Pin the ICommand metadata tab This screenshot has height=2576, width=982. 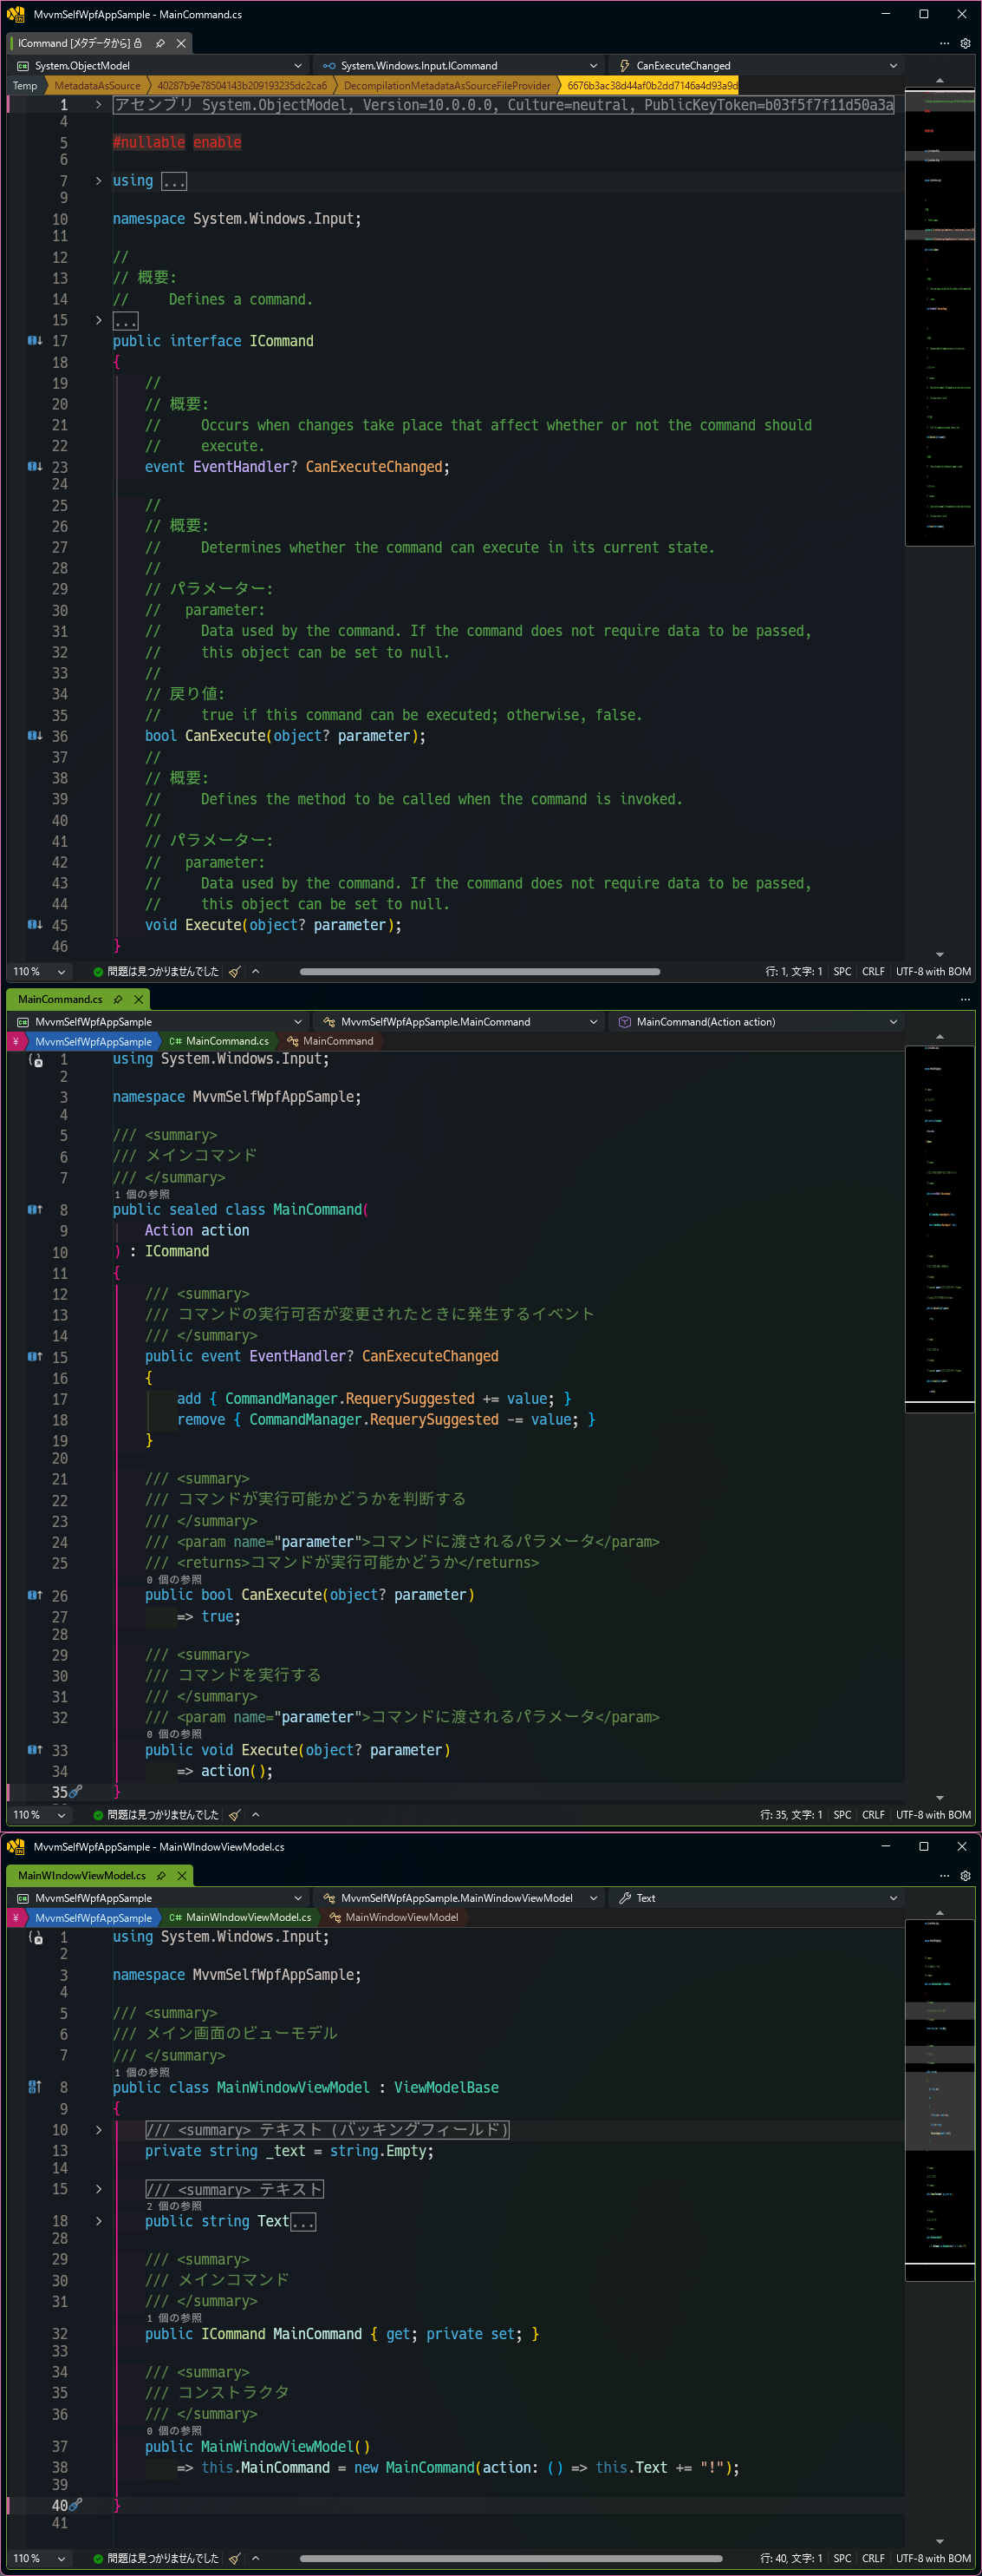pos(159,43)
